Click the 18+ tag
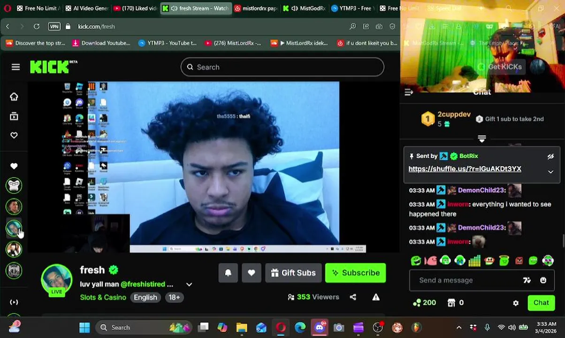 point(174,297)
